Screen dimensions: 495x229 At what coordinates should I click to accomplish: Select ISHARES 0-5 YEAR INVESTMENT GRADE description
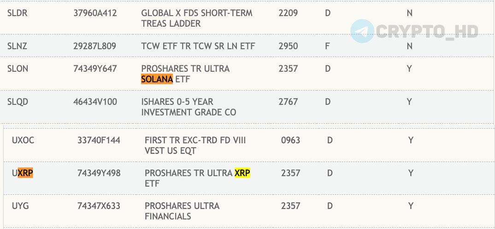click(189, 107)
